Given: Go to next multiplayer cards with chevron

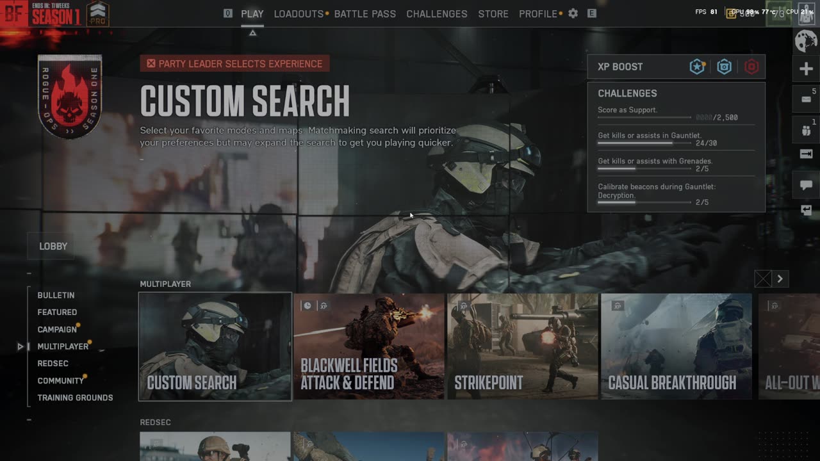Looking at the screenshot, I should click(x=780, y=279).
